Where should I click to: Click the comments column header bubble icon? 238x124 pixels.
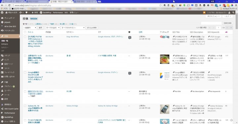tap(129, 32)
